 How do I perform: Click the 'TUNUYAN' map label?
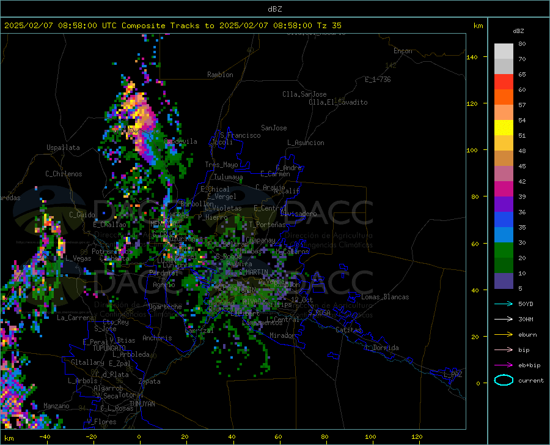click(142, 403)
